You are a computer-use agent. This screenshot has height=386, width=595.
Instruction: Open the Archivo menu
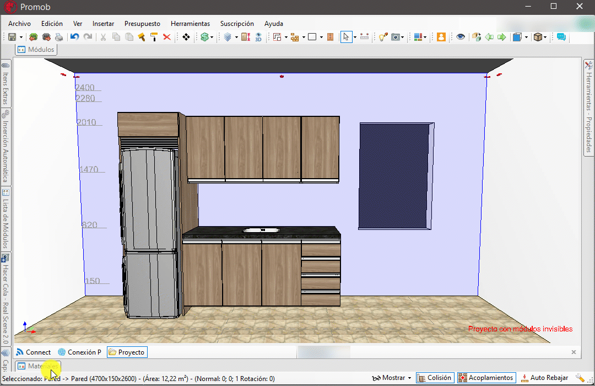pos(19,24)
